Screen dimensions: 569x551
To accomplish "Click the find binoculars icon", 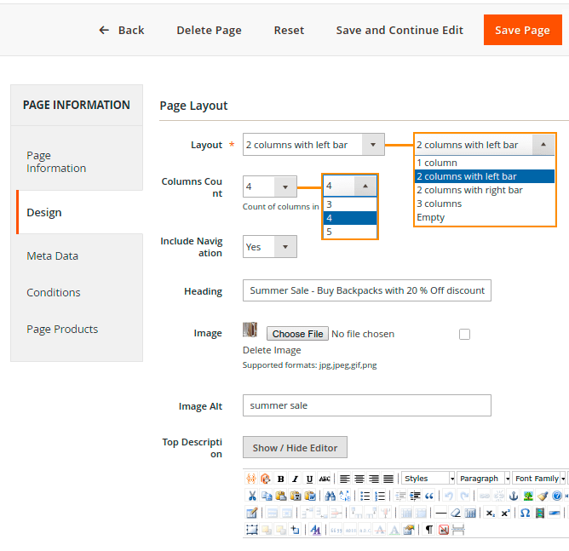I will (x=330, y=496).
